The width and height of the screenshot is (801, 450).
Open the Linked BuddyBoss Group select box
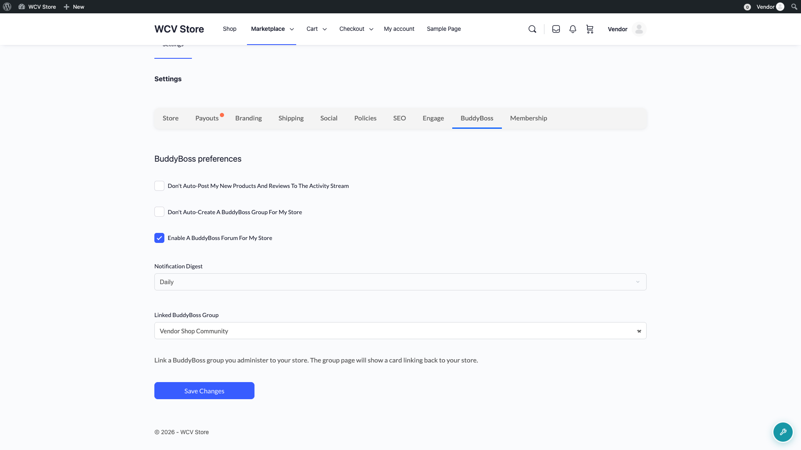400,331
